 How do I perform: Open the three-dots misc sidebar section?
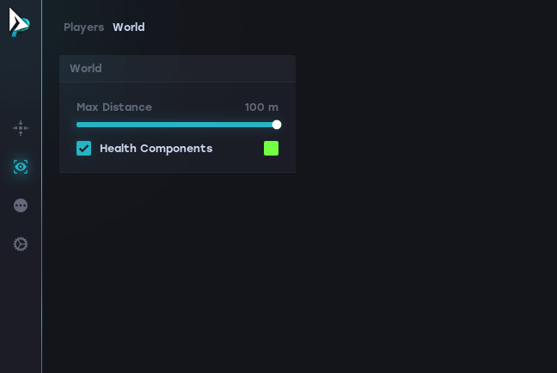click(21, 205)
